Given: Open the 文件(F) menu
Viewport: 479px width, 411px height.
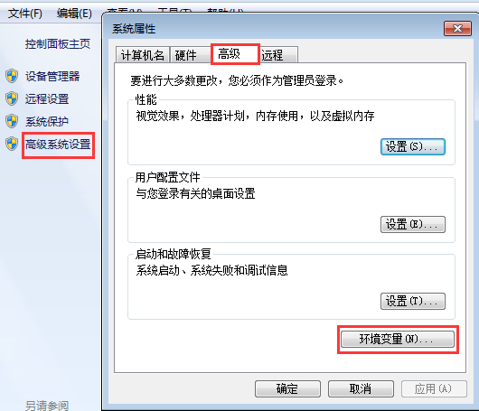Looking at the screenshot, I should [x=25, y=14].
